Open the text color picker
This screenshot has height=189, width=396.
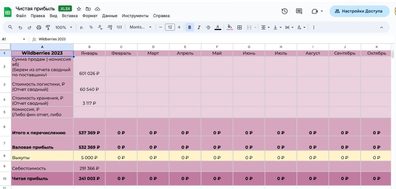pyautogui.click(x=218, y=27)
